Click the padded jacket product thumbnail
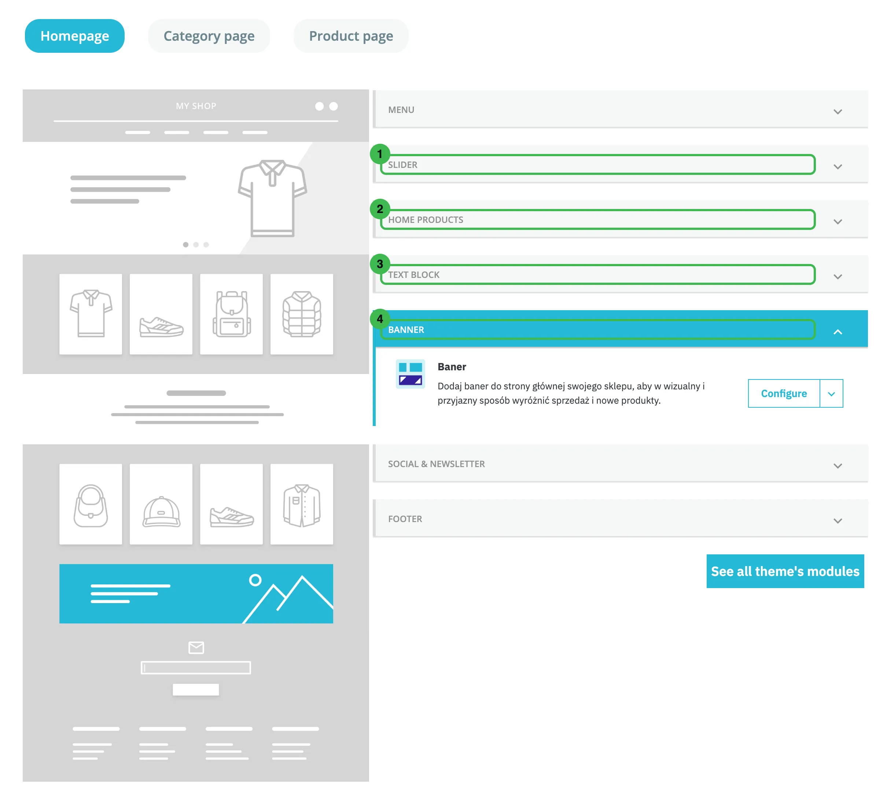887x800 pixels. 301,314
